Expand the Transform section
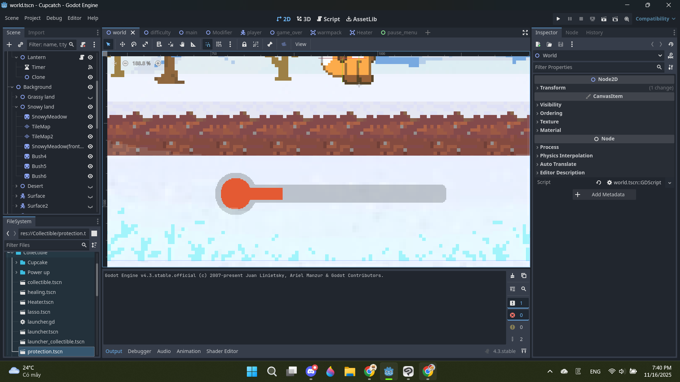 click(604, 88)
